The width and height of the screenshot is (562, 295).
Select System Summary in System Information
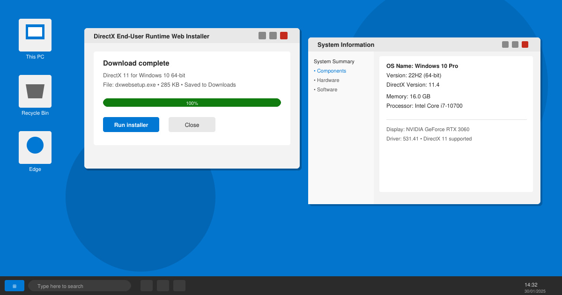tap(334, 61)
